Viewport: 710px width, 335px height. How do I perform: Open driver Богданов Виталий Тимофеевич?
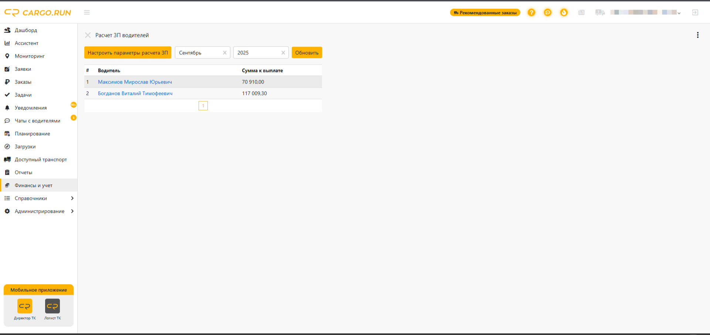coord(135,93)
